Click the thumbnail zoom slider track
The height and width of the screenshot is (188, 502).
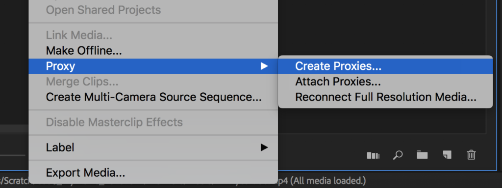(x=12, y=155)
